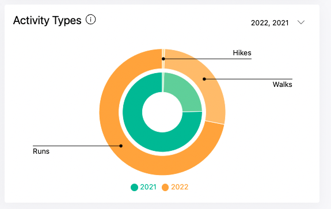Select the 2021 teal legend dot
The width and height of the screenshot is (331, 209).
click(134, 187)
